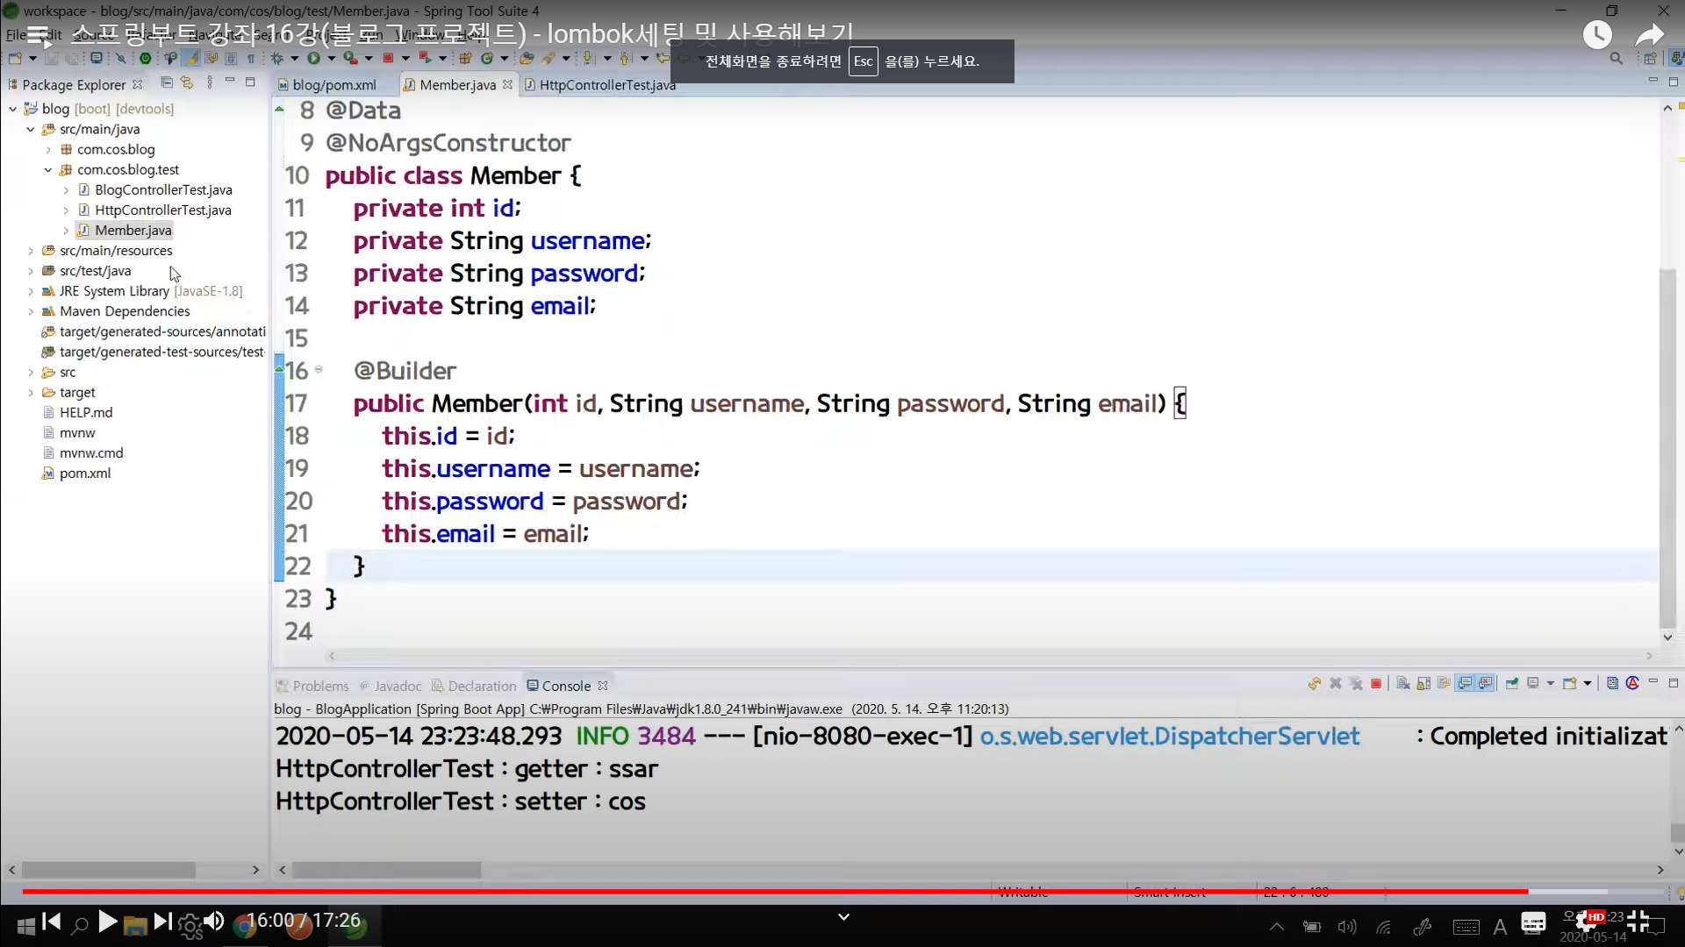This screenshot has width=1685, height=947.
Task: Clear the console output icon
Action: (1403, 684)
